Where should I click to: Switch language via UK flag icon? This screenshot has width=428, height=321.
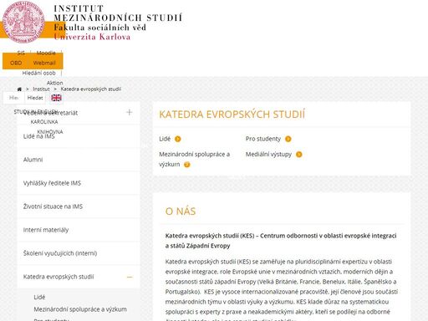[56, 98]
